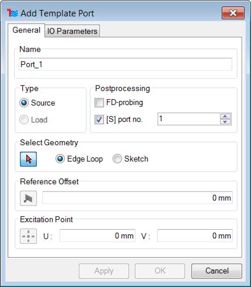Click the Excitation Point crosshair icon

tap(28, 236)
